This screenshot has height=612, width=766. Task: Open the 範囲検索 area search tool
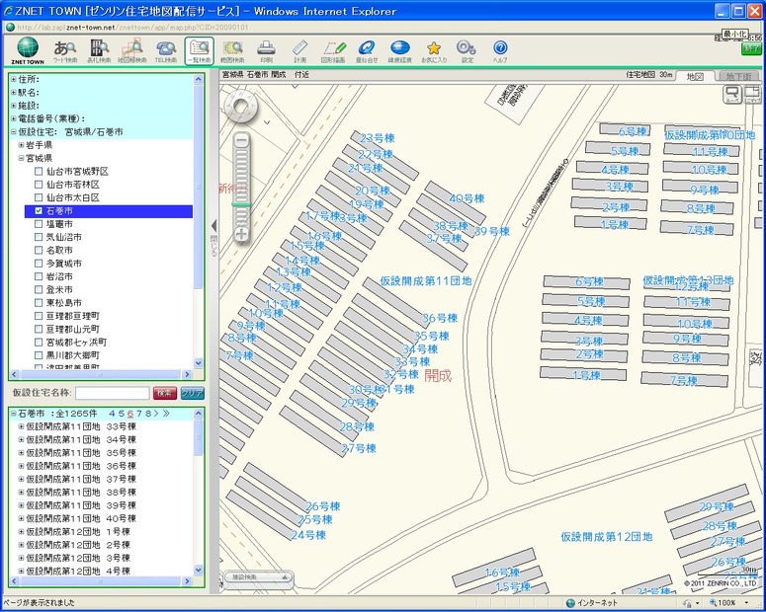[232, 51]
